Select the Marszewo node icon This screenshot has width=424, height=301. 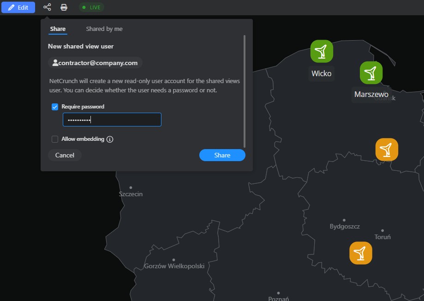pos(371,72)
